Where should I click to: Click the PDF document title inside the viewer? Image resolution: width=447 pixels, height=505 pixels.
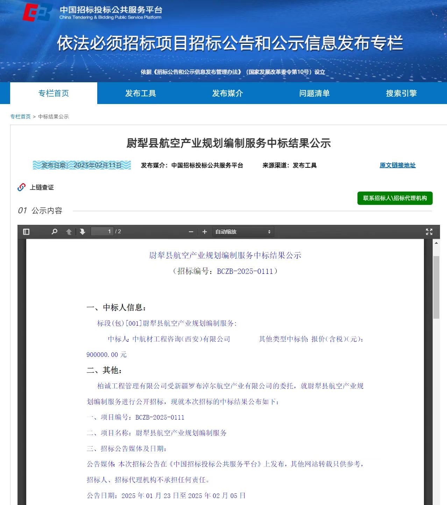(x=225, y=255)
